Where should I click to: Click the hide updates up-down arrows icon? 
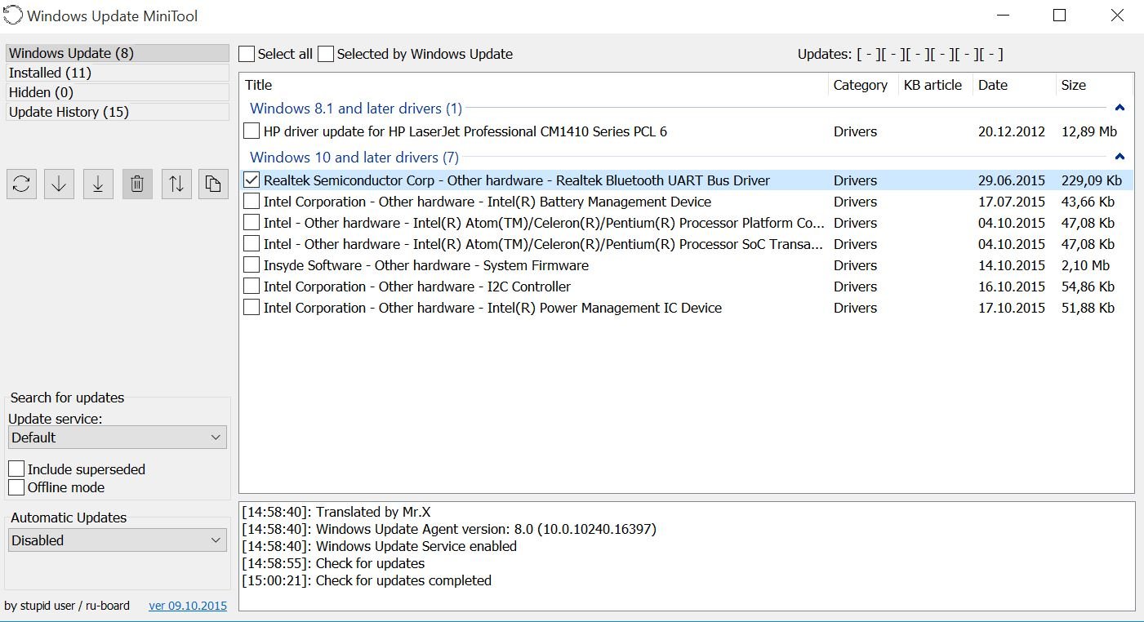pyautogui.click(x=176, y=184)
